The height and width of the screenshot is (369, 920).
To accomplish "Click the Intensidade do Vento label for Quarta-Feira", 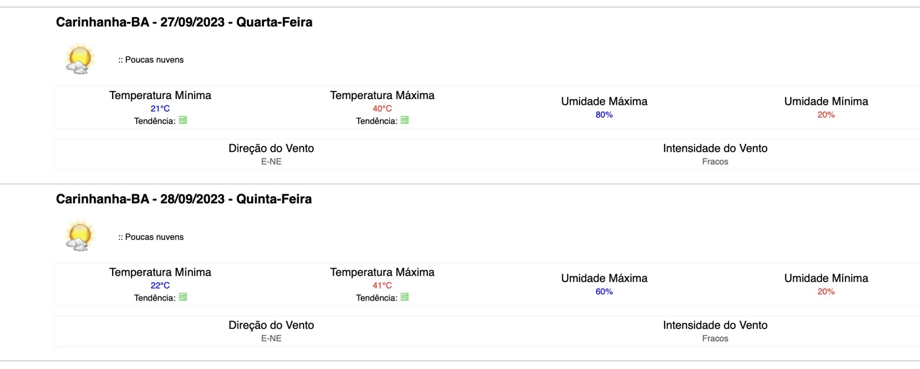I will coord(715,148).
